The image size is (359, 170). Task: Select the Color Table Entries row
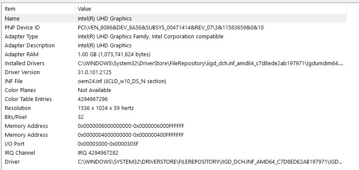click(x=175, y=99)
